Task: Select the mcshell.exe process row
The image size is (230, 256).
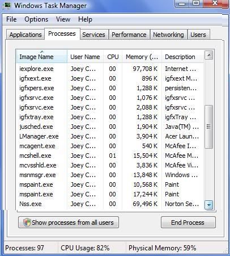Action: coord(110,156)
